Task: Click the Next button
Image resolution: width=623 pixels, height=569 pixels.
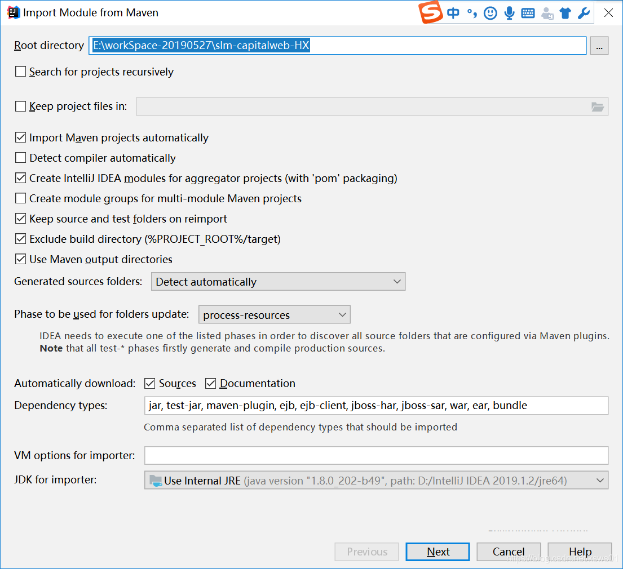Action: coord(438,552)
